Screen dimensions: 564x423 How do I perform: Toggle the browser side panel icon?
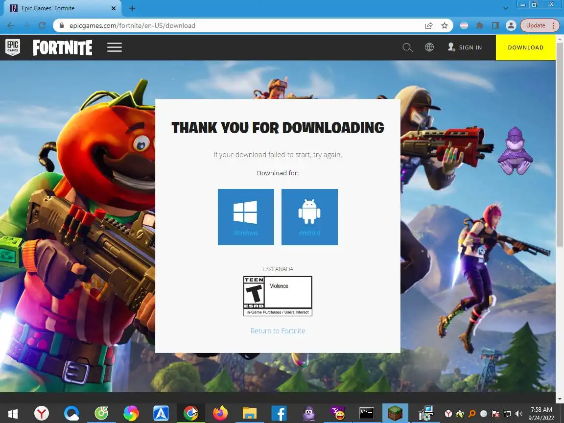tap(495, 25)
